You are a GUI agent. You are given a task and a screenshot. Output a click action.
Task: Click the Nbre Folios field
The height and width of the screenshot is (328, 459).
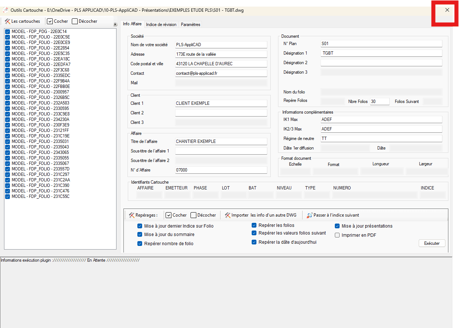(x=380, y=102)
